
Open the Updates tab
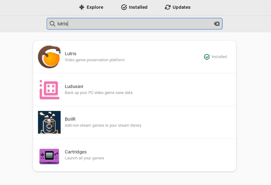tap(178, 7)
